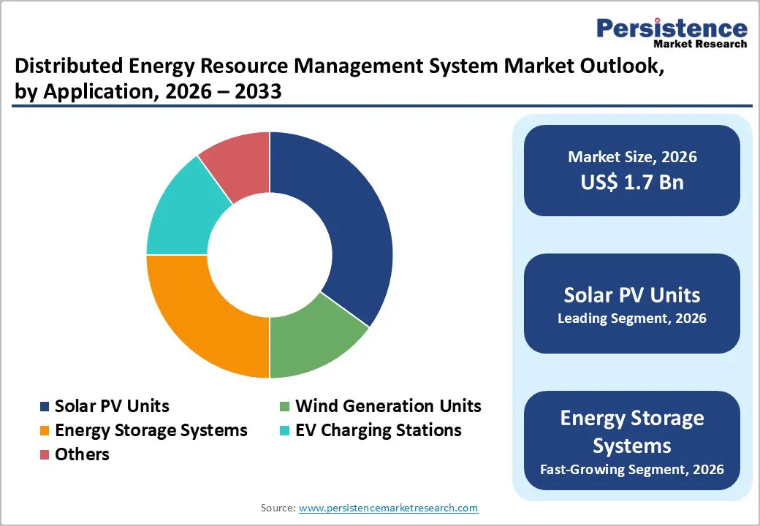Toggle the Others legend entry
The image size is (760, 526).
pyautogui.click(x=82, y=454)
